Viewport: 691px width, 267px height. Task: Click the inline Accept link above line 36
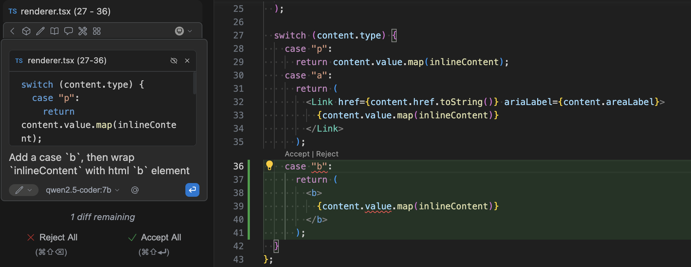(x=297, y=154)
